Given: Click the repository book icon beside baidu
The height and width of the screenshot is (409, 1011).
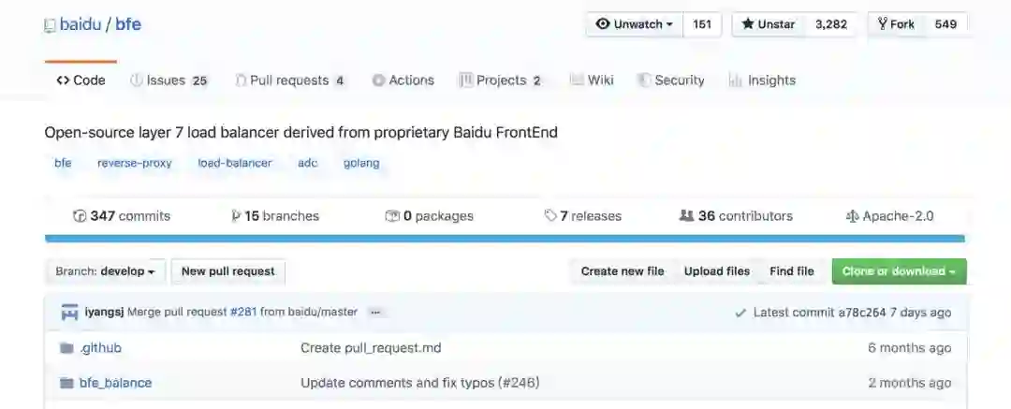Looking at the screenshot, I should (x=50, y=25).
